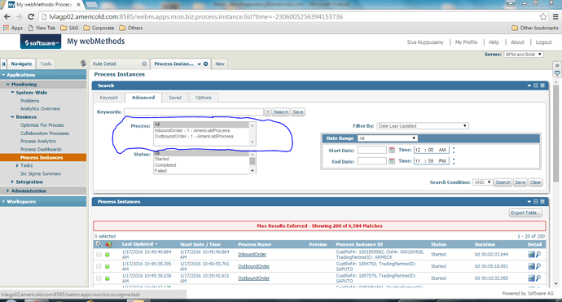
Task: Expand the Tasks tree node
Action: click(x=17, y=165)
